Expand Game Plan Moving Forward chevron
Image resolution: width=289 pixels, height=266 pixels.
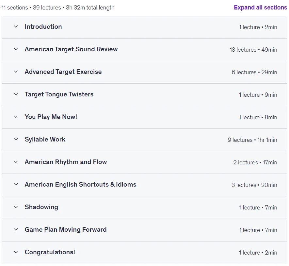coord(16,229)
